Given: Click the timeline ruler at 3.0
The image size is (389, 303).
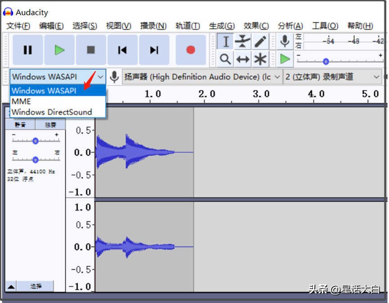Looking at the screenshot, I should coord(261,94).
